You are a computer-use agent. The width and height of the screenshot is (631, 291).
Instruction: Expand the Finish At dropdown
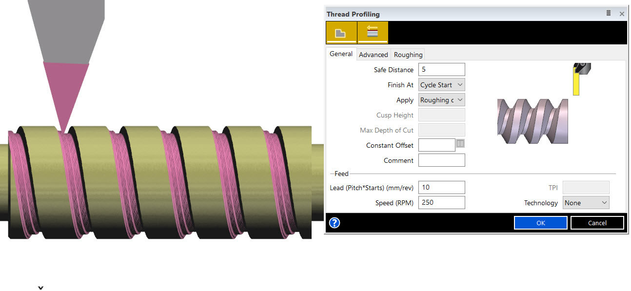[x=441, y=85]
